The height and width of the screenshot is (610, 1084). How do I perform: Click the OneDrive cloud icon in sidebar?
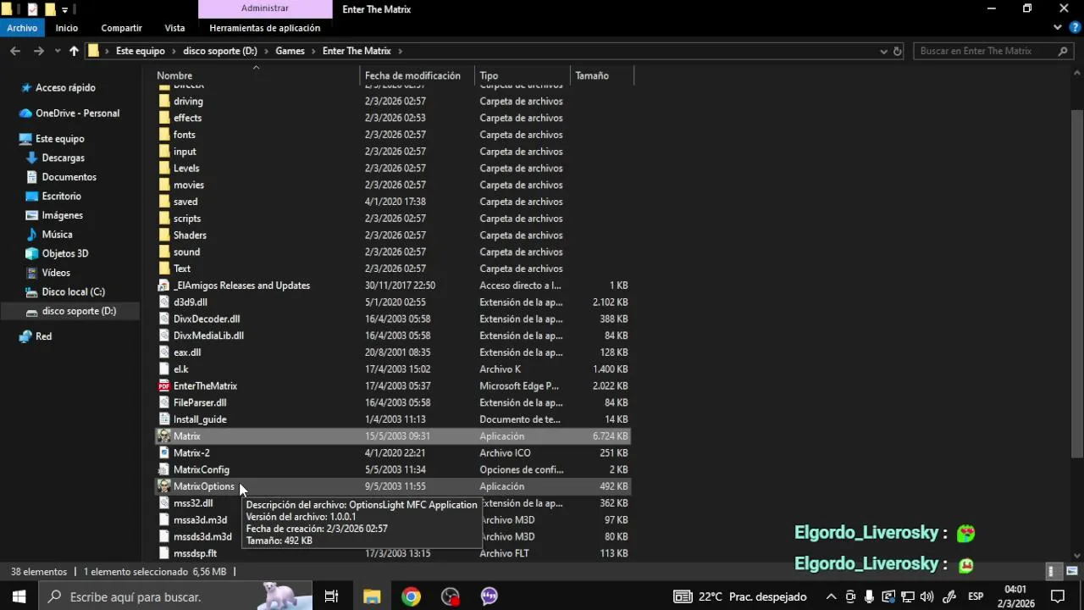[x=25, y=114]
